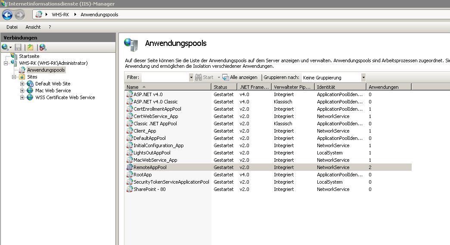Click the Mac Web Service globe icon
The width and height of the screenshot is (450, 245).
tap(30, 91)
